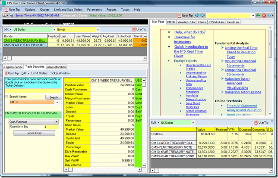
Task: Click the right scroll arrow of the Bonds table
Action: tap(145, 58)
